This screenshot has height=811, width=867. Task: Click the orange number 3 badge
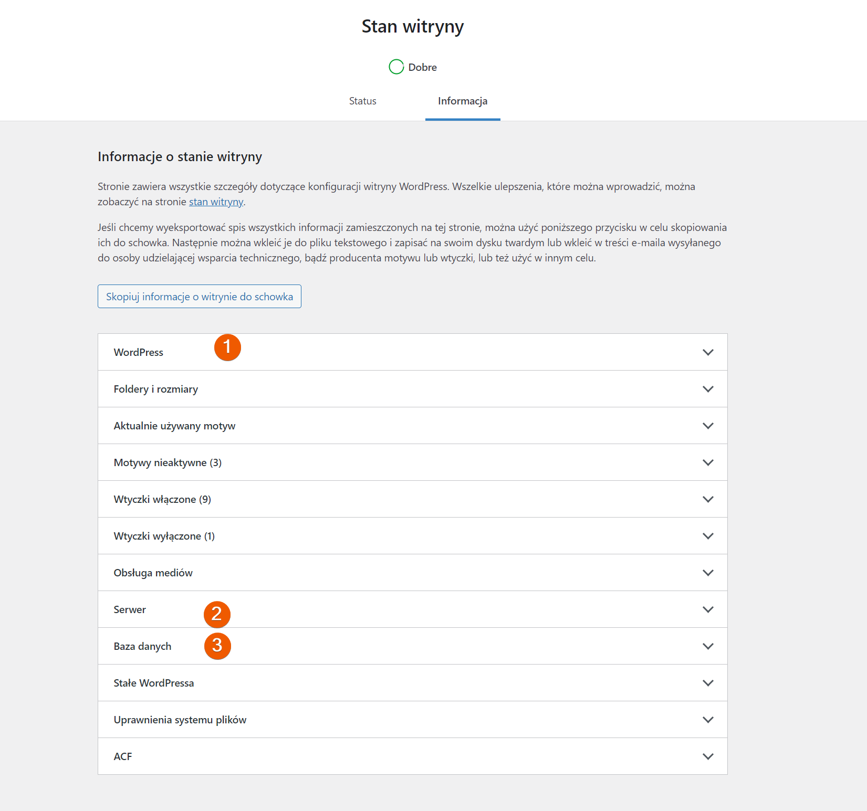[x=217, y=646]
